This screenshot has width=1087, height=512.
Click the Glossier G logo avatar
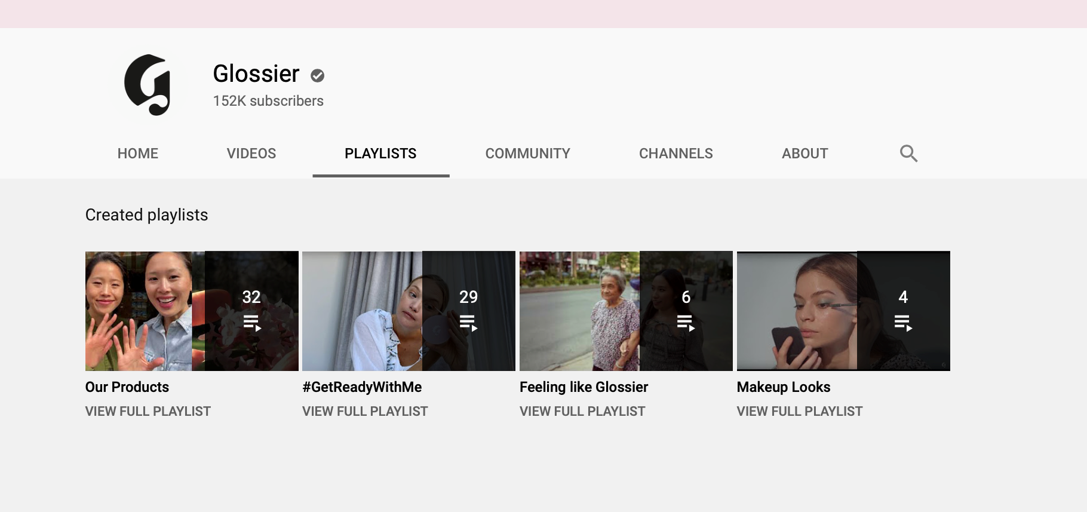[x=148, y=85]
